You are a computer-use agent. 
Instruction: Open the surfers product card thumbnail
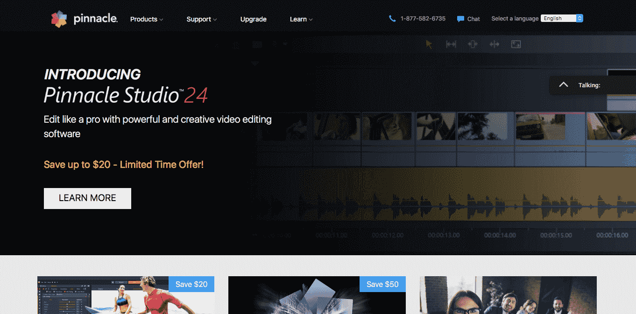[x=126, y=295]
